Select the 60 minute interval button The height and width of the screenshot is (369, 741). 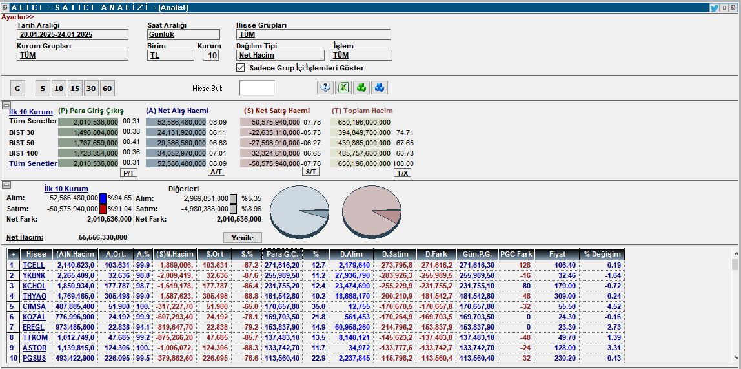(107, 89)
